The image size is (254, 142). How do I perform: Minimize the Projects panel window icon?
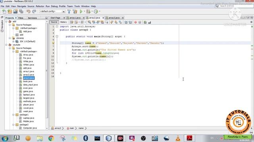point(46,18)
